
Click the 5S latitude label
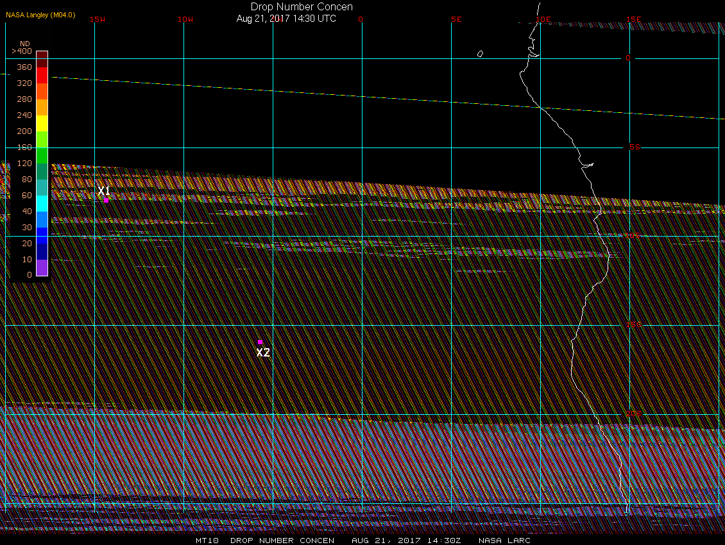point(635,147)
